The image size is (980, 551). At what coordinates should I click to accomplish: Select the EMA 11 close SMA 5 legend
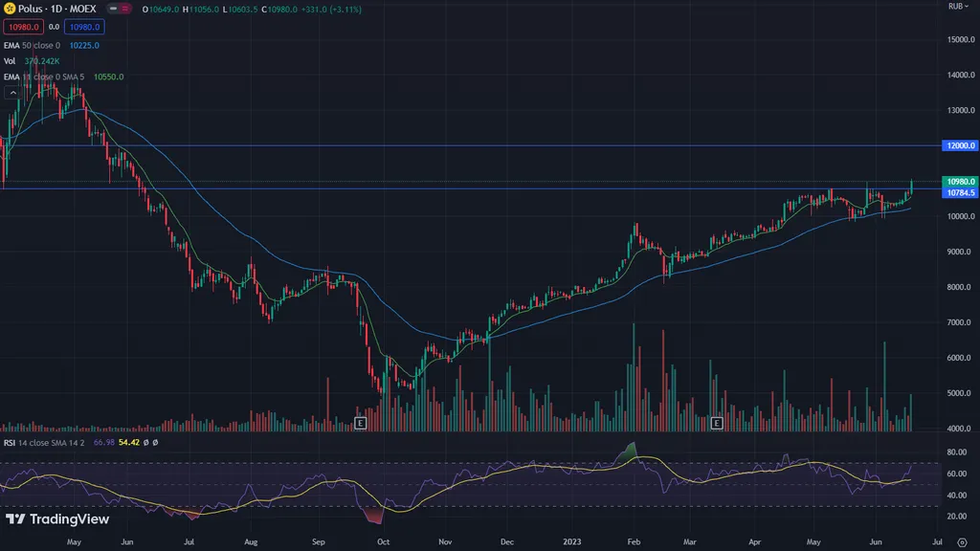[x=44, y=77]
